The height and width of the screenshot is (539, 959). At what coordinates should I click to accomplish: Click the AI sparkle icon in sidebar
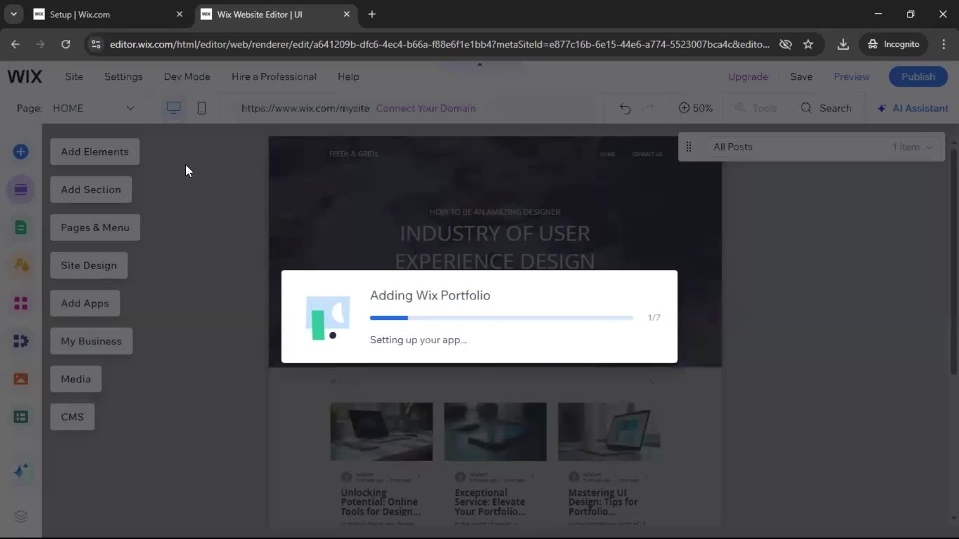(20, 471)
